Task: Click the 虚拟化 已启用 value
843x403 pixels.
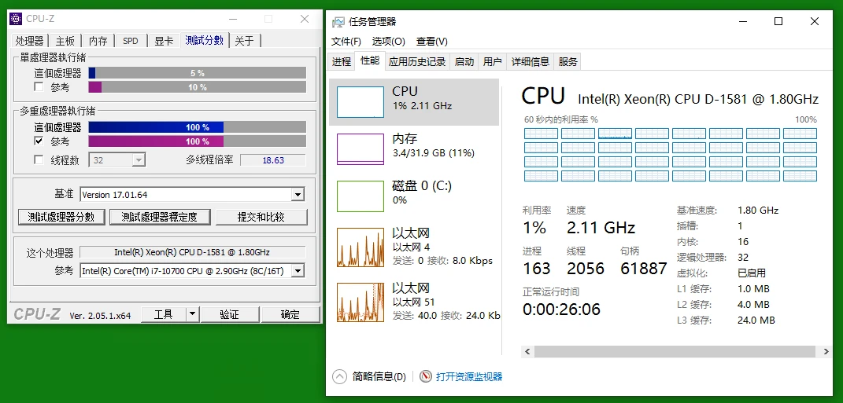Action: tap(752, 273)
